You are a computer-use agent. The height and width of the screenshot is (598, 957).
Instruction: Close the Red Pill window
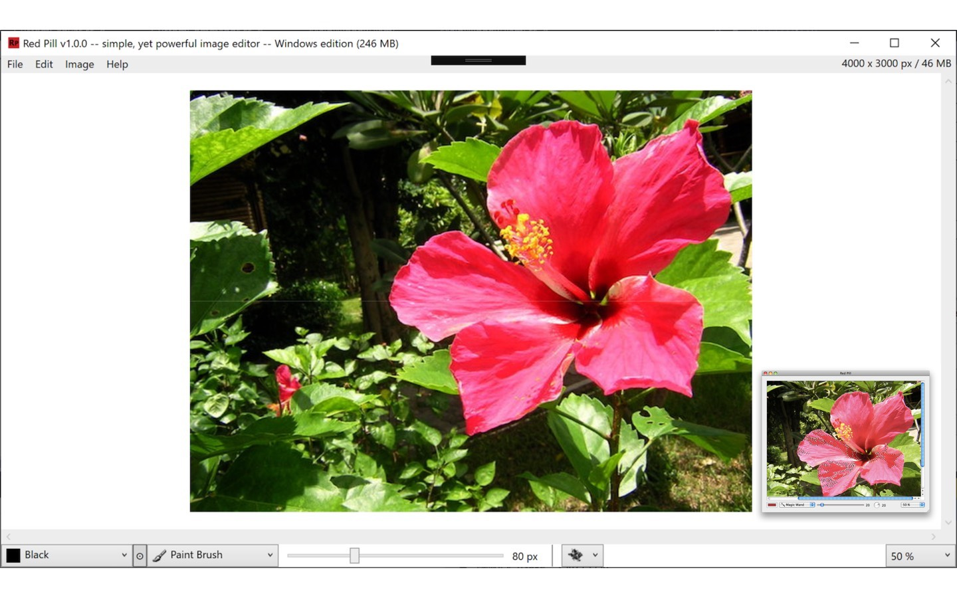[935, 43]
